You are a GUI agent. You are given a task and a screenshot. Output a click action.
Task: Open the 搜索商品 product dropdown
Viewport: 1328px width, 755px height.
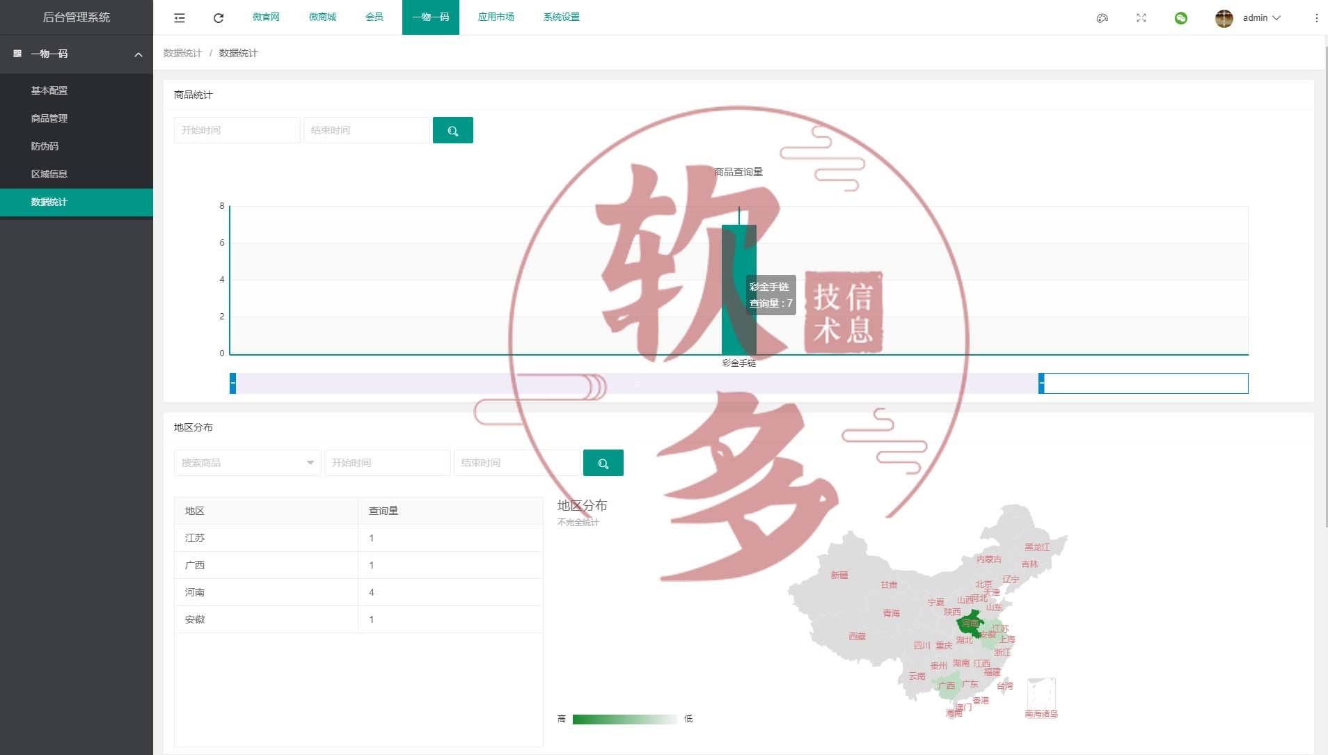247,462
